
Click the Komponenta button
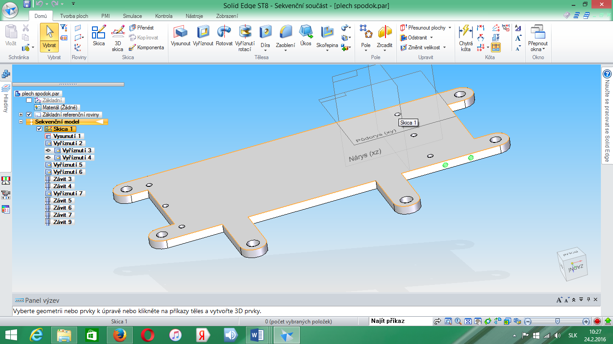coord(146,47)
